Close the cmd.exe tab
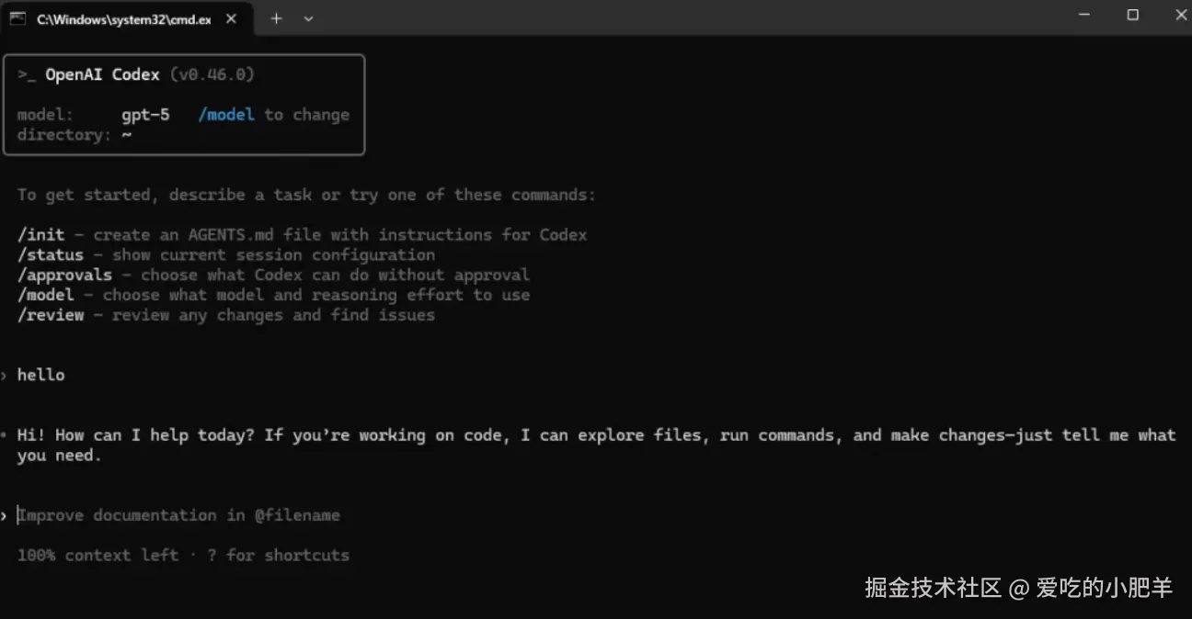 pyautogui.click(x=232, y=18)
